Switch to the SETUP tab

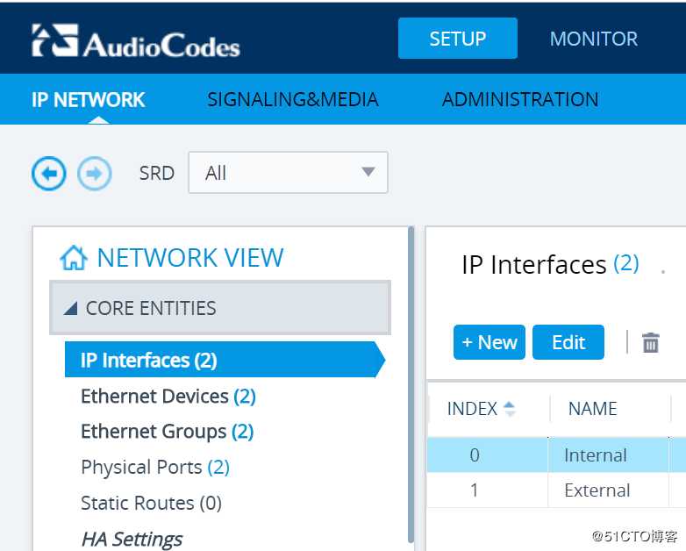coord(458,38)
